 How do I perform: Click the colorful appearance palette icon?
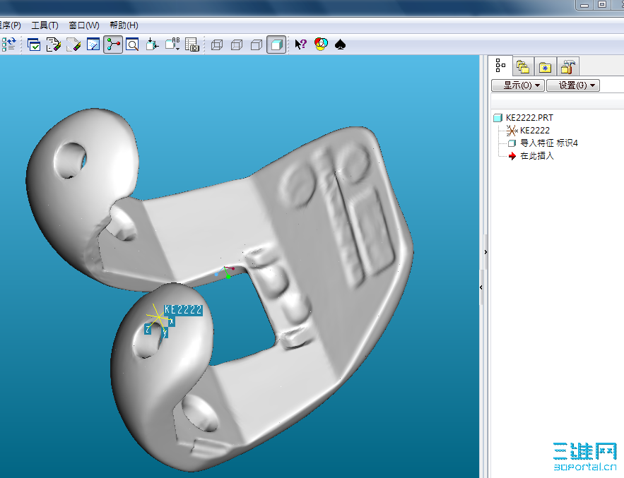[321, 44]
